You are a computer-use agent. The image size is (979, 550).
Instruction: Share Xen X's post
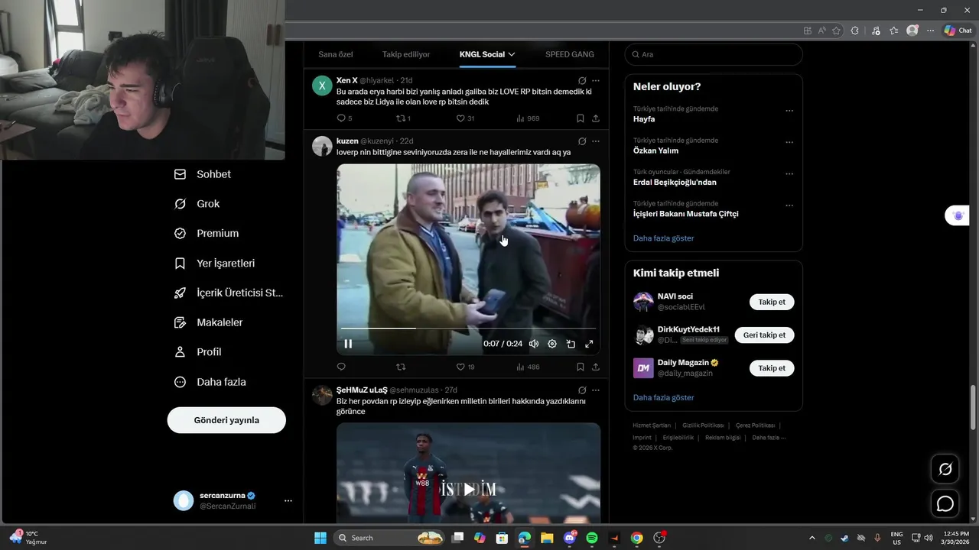[596, 118]
